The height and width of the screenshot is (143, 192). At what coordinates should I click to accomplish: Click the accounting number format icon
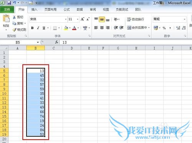coord(156,28)
